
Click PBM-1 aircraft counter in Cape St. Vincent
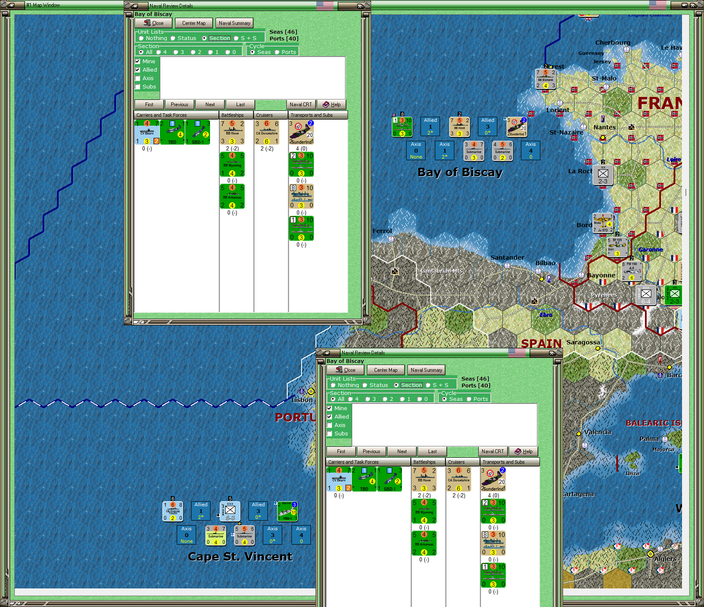coord(287,511)
